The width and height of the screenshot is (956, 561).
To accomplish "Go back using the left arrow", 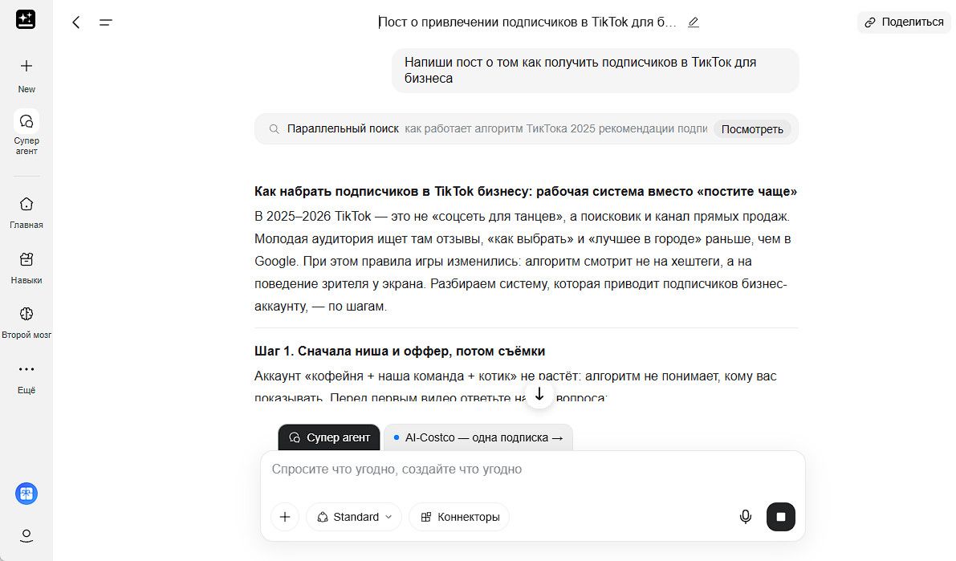I will pyautogui.click(x=75, y=22).
